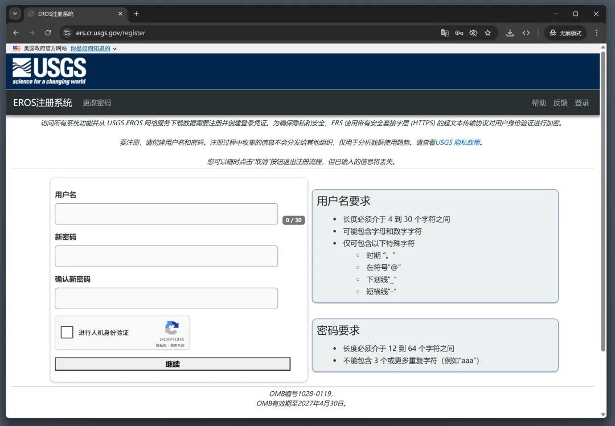Open the password manager key icon
This screenshot has width=615, height=426.
[x=459, y=33]
